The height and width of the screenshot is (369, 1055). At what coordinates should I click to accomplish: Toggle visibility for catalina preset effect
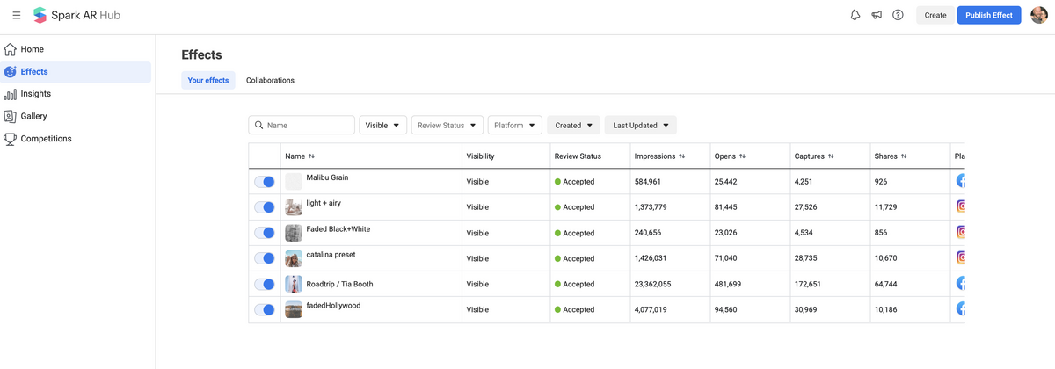click(265, 258)
